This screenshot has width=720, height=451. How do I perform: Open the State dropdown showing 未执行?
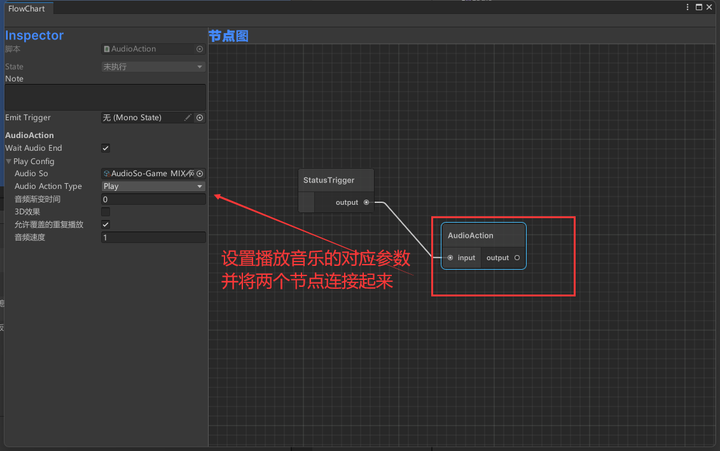click(153, 66)
